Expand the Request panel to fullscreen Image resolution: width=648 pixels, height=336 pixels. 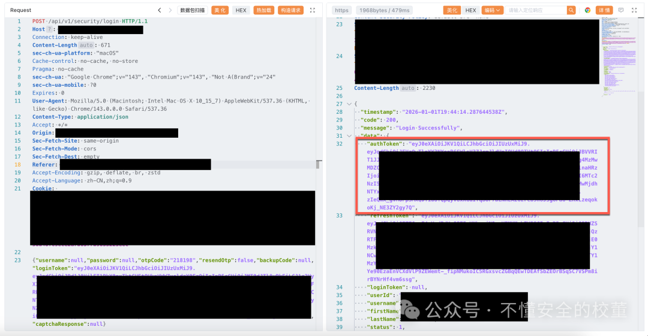point(313,10)
